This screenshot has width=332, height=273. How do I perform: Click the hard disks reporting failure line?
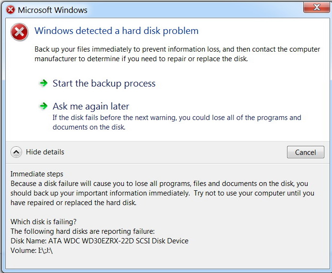coord(82,231)
